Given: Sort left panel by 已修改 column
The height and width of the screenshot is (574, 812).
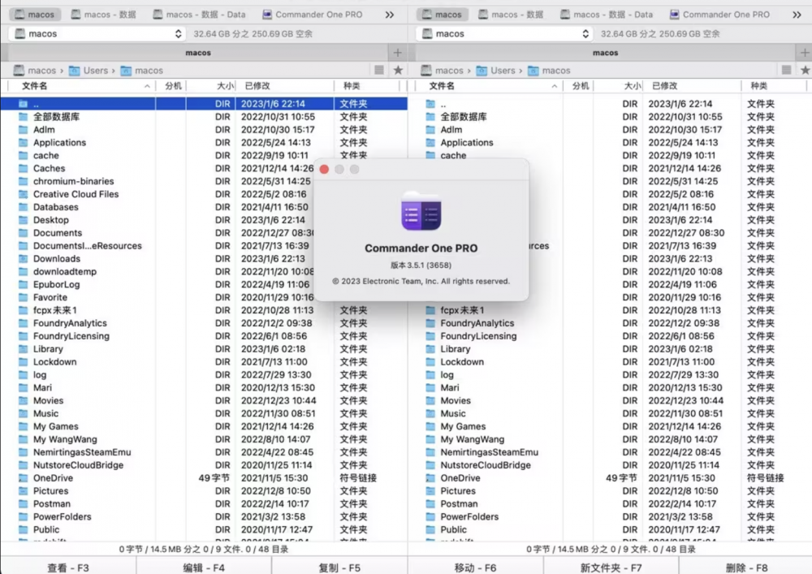Looking at the screenshot, I should [285, 85].
